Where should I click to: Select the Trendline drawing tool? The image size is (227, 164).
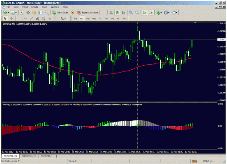click(31, 19)
